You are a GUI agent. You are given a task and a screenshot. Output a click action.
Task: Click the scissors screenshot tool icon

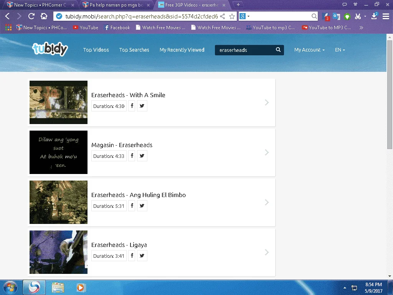(x=358, y=17)
